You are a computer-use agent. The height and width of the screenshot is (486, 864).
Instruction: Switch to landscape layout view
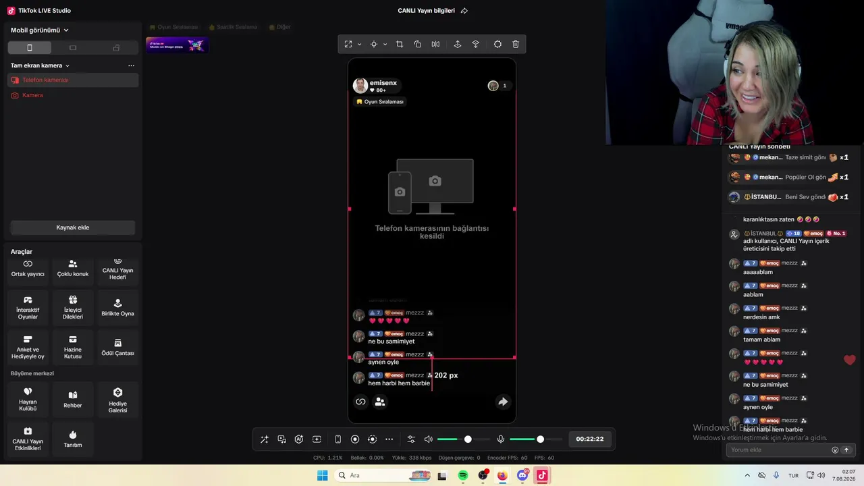pos(73,48)
